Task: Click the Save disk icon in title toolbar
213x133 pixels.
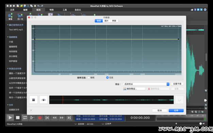Action: click(x=25, y=6)
